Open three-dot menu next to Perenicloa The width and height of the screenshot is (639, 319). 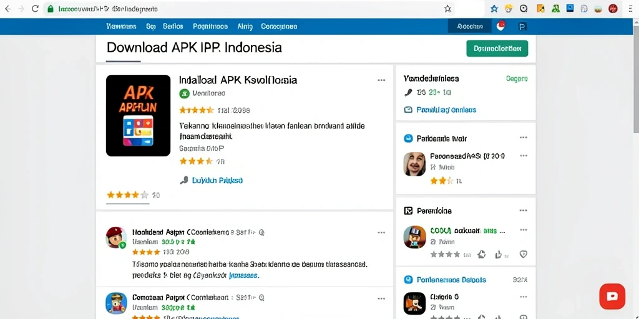coord(524,211)
